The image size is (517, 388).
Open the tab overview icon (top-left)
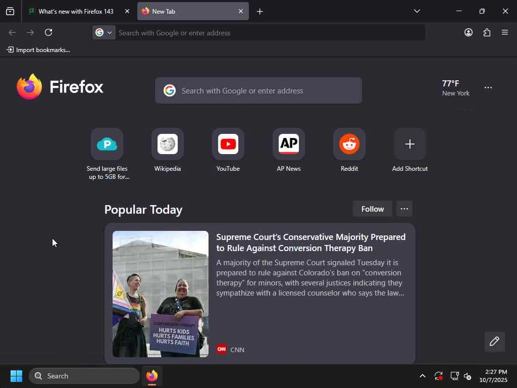pyautogui.click(x=10, y=11)
